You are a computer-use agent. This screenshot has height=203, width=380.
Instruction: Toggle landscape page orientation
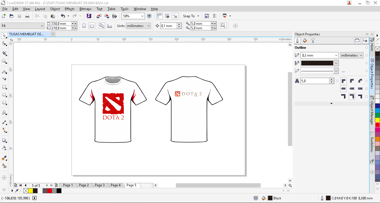click(92, 25)
